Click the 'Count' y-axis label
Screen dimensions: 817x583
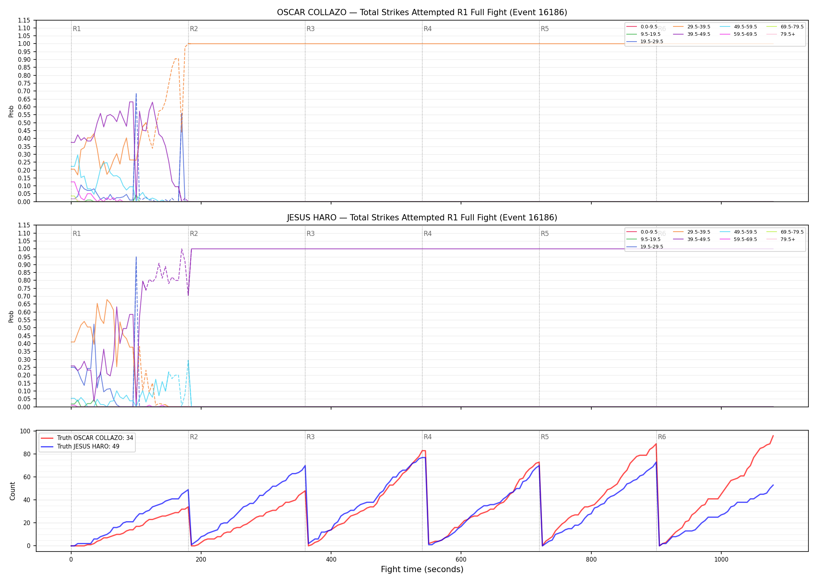[x=12, y=491]
